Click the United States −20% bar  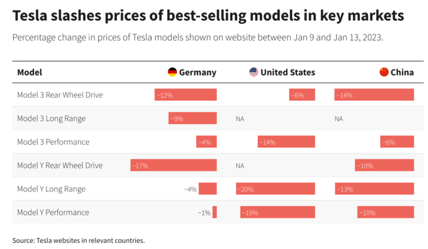pyautogui.click(x=276, y=189)
